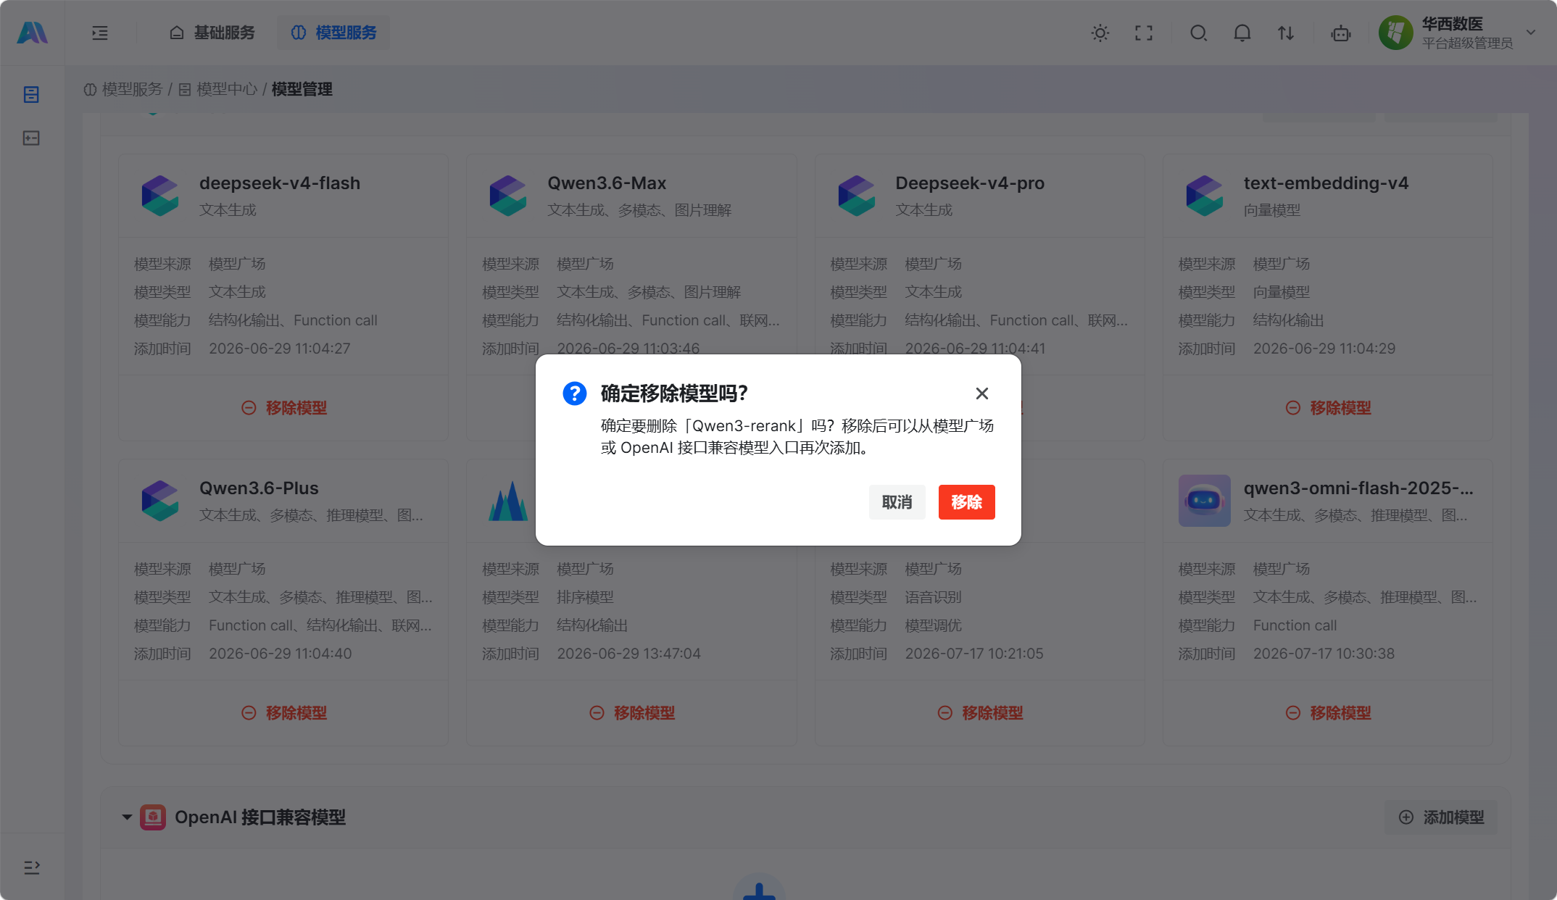Click the qwen3-omni-flash robot thumbnail
The width and height of the screenshot is (1557, 900).
1205,501
